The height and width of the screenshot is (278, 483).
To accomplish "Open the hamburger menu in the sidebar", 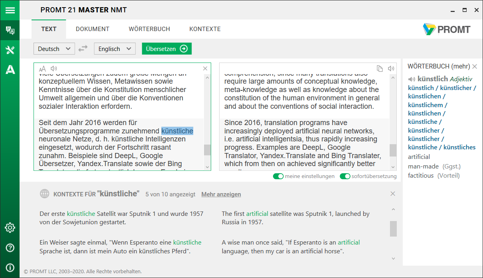I will (10, 10).
